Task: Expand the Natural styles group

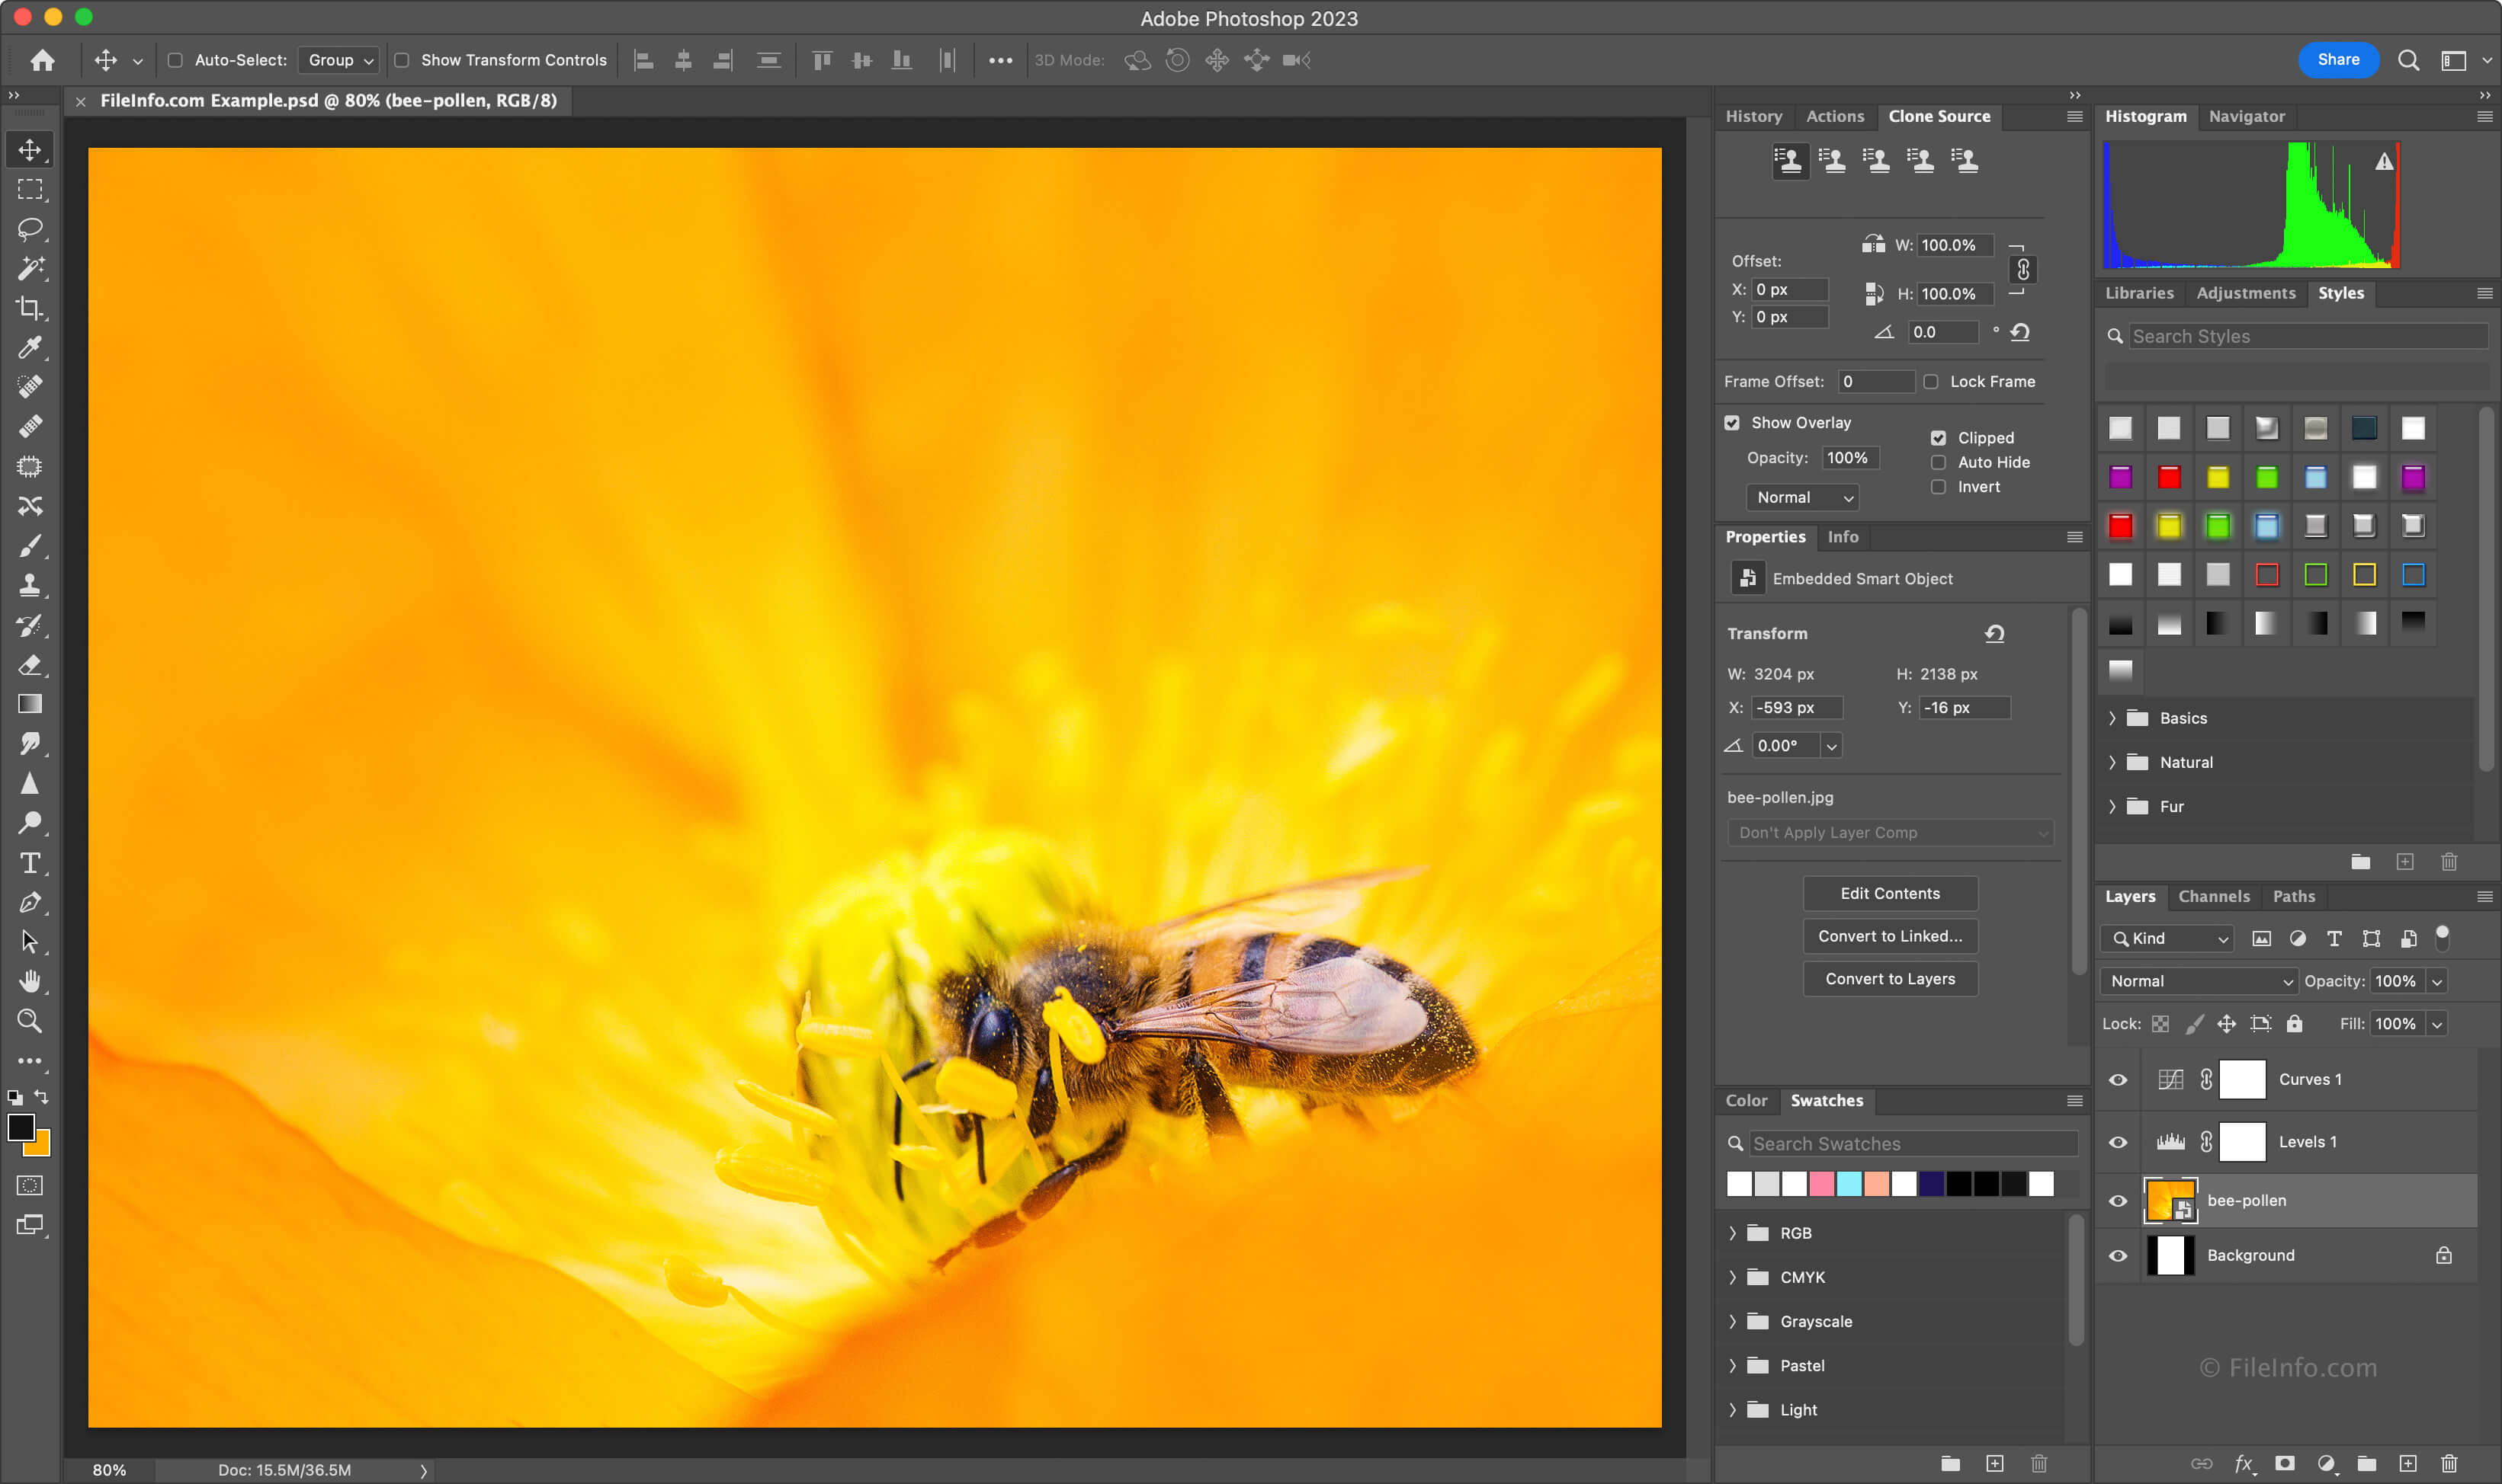Action: 2113,762
